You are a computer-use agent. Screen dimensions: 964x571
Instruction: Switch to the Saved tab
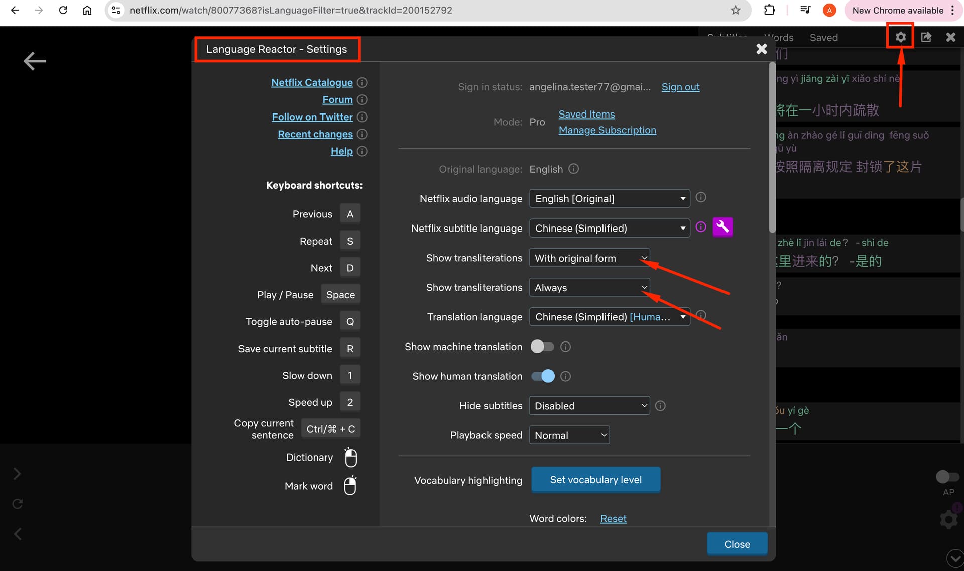(823, 37)
